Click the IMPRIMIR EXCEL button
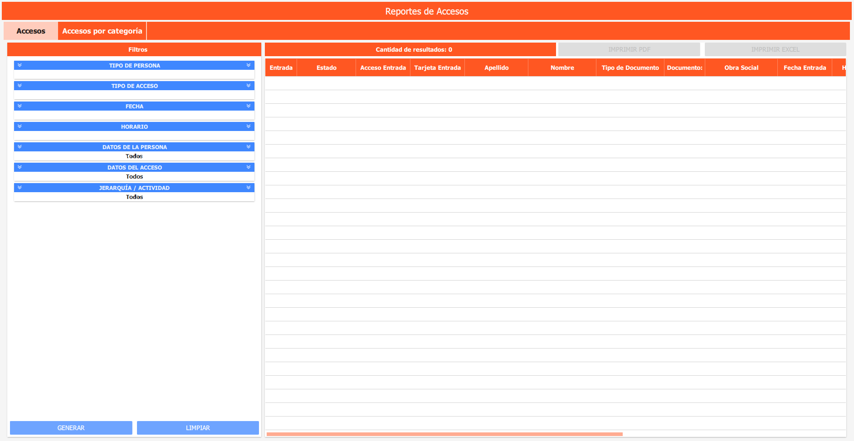The width and height of the screenshot is (854, 441). click(775, 49)
